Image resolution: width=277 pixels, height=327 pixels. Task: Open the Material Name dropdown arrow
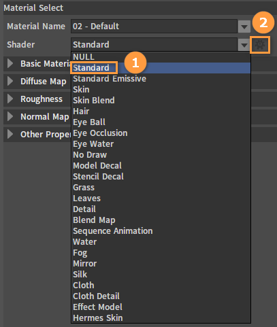[x=244, y=27]
